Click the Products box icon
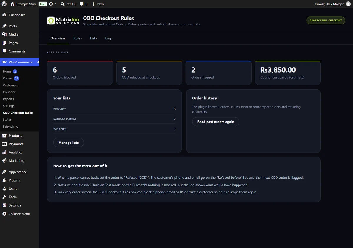The height and width of the screenshot is (248, 353). (x=4, y=136)
